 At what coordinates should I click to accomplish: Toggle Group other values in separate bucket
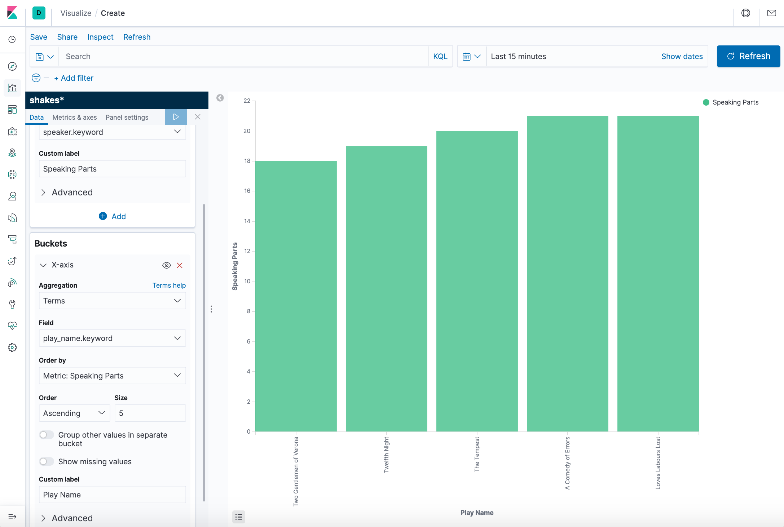47,435
